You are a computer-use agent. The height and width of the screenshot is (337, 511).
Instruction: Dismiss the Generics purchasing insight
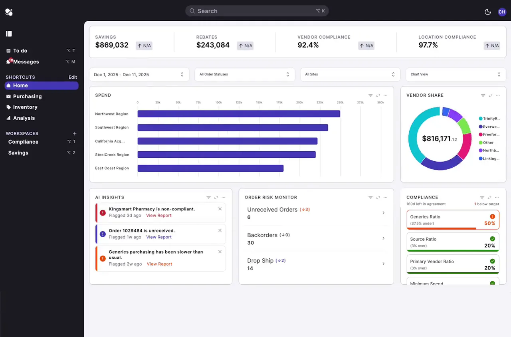[x=220, y=252]
